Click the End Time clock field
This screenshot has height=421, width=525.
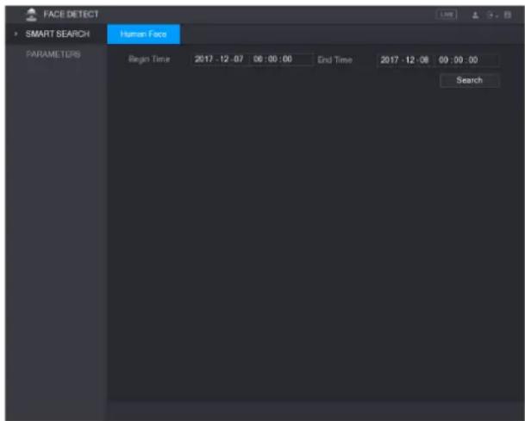click(466, 60)
